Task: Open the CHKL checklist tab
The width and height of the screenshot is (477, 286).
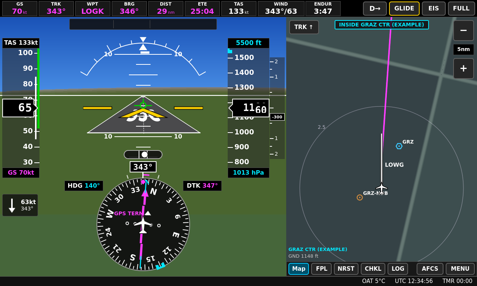Action: (373, 269)
